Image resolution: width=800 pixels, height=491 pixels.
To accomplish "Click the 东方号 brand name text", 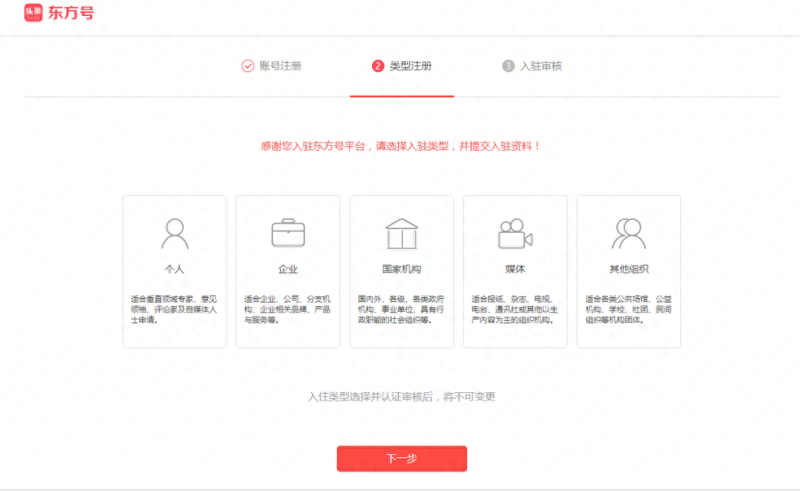I will pos(71,13).
